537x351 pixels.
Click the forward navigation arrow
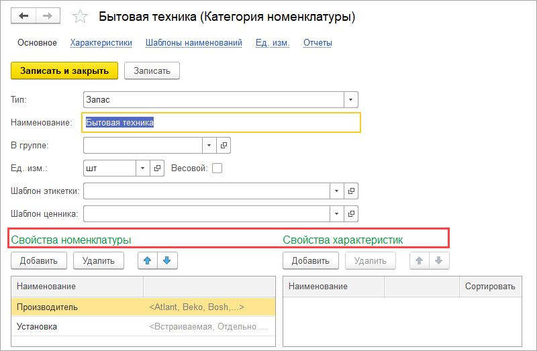[x=48, y=16]
